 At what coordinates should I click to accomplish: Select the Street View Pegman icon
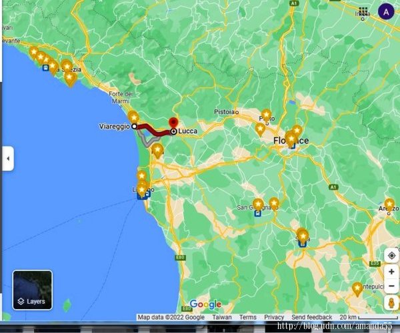point(391,303)
